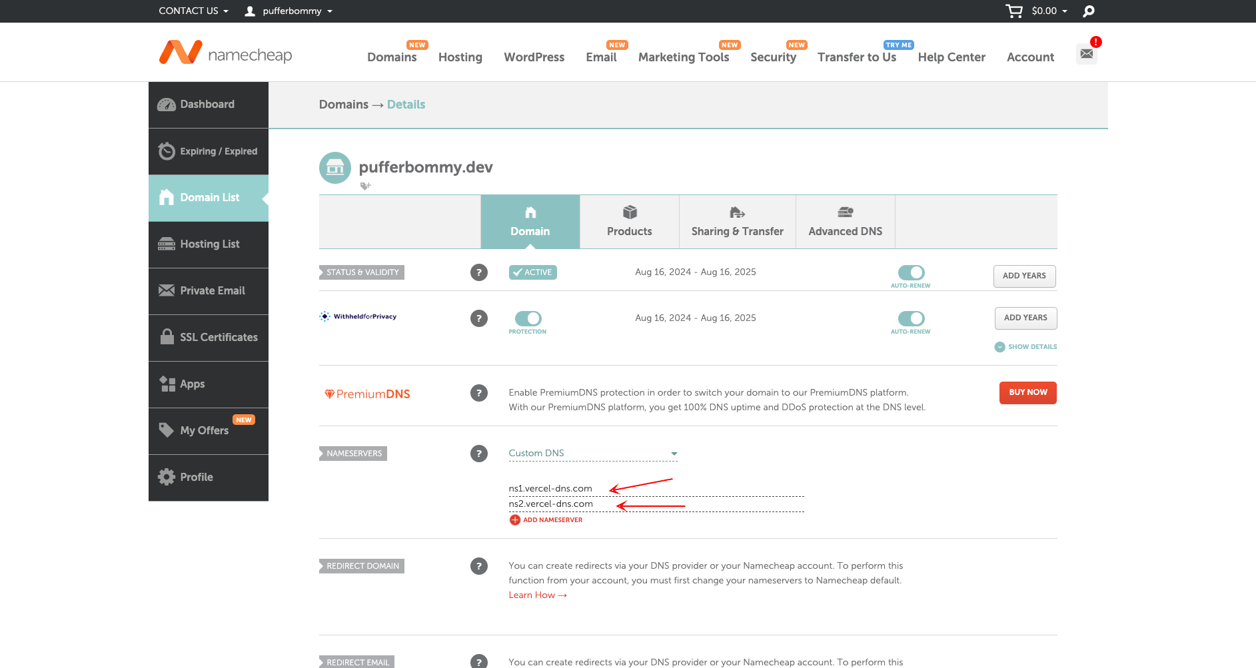Click the ACTIVE status badge

[x=533, y=272]
